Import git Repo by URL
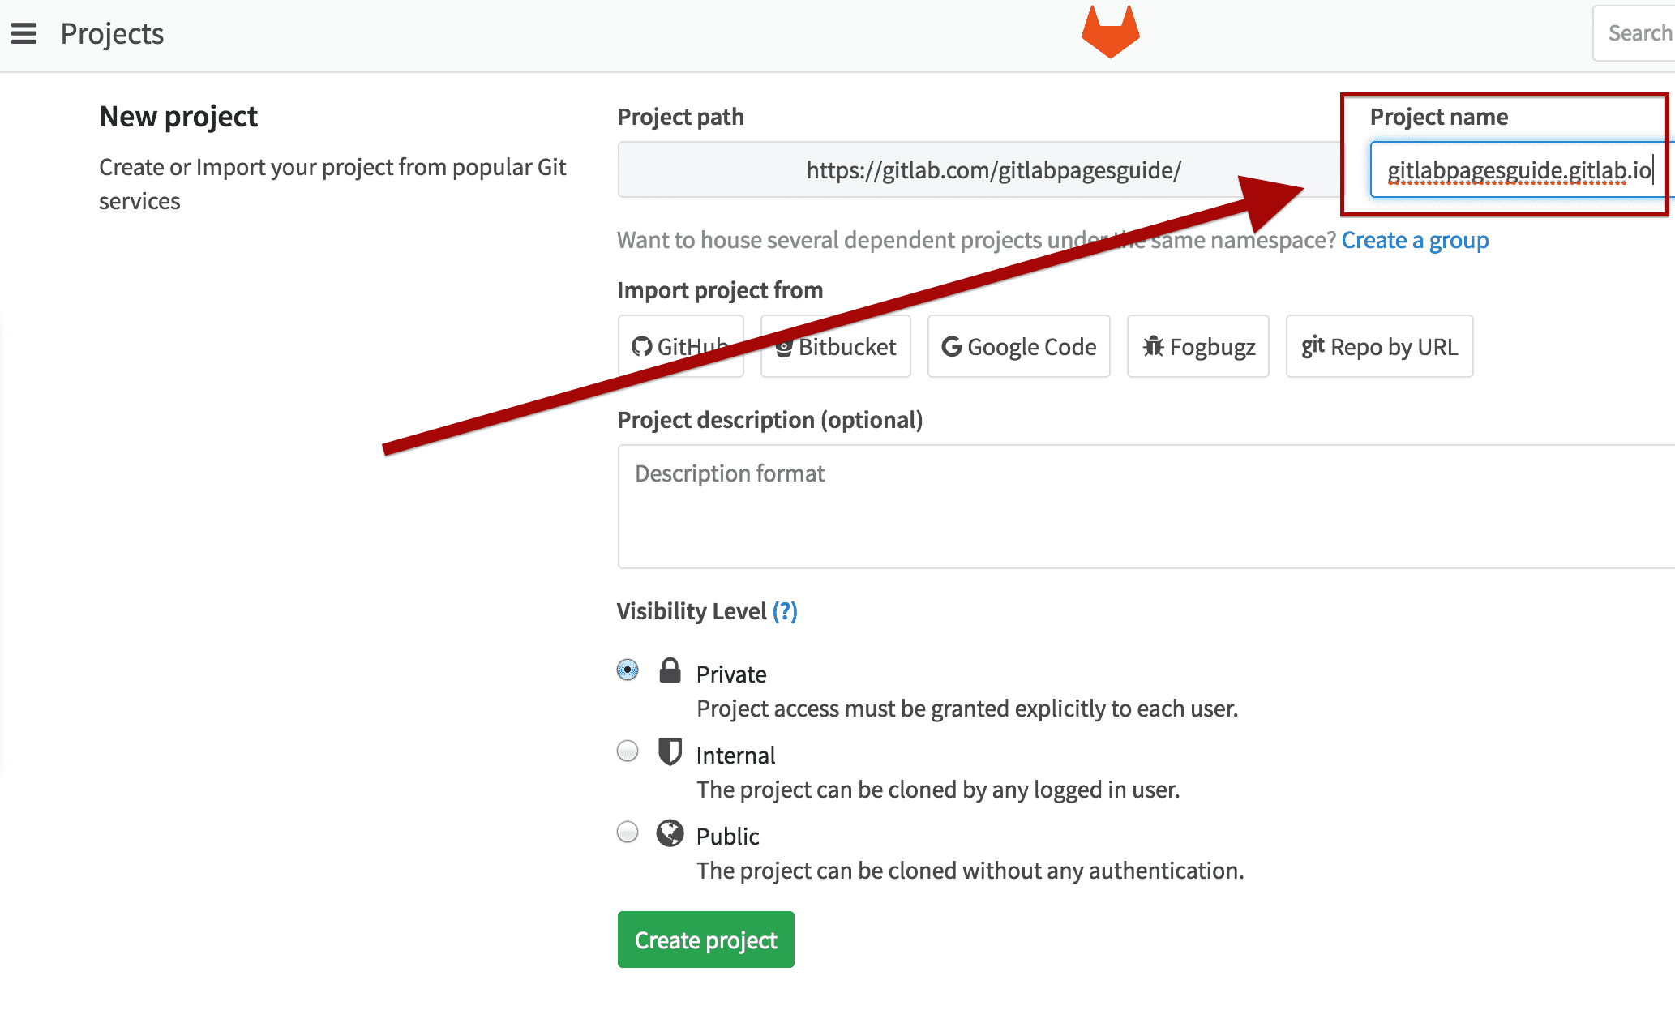The height and width of the screenshot is (1036, 1675). (x=1379, y=347)
